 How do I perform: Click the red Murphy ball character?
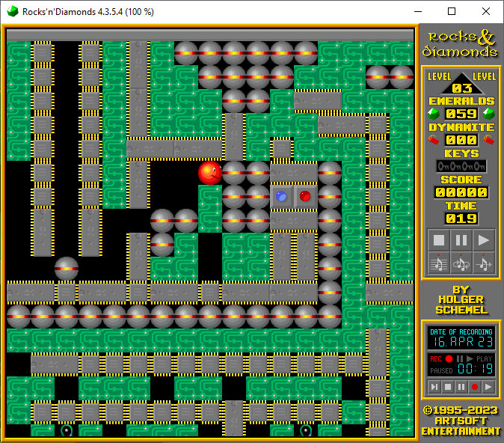coord(210,173)
